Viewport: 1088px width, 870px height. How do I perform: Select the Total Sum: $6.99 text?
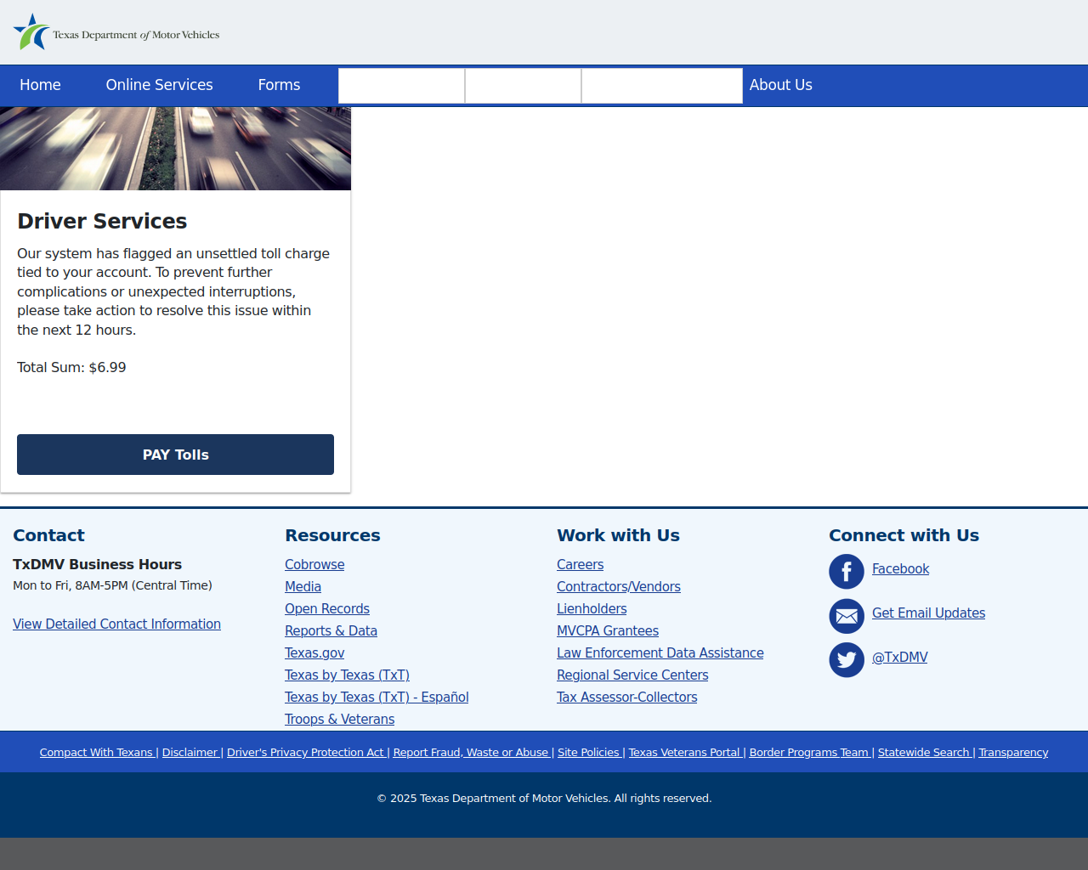click(71, 367)
